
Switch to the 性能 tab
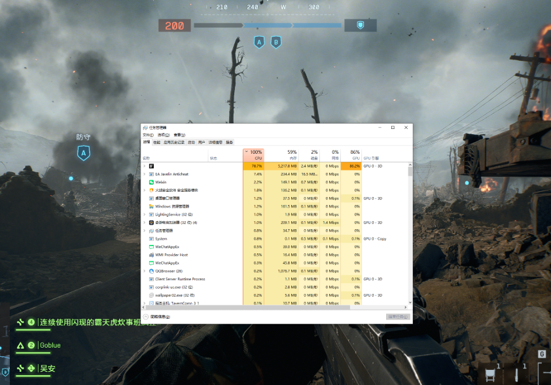[156, 142]
